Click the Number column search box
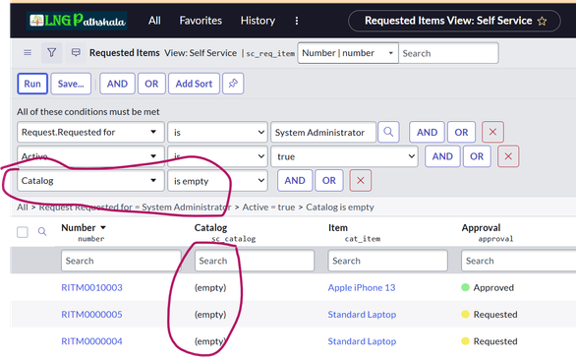This screenshot has width=576, height=358. 121,261
